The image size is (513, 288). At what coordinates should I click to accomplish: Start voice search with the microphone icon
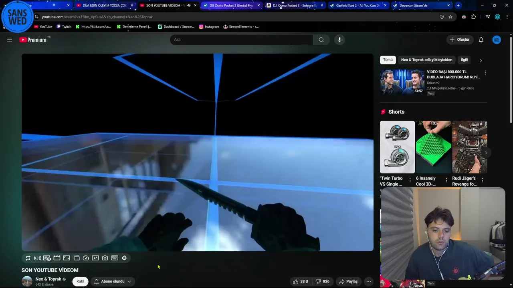tap(339, 40)
